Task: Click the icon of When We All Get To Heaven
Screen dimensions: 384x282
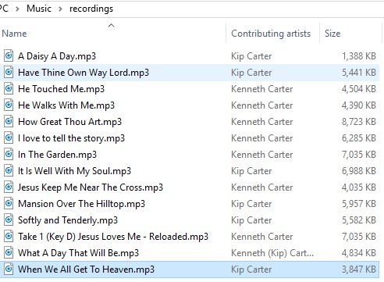Action: (9, 269)
